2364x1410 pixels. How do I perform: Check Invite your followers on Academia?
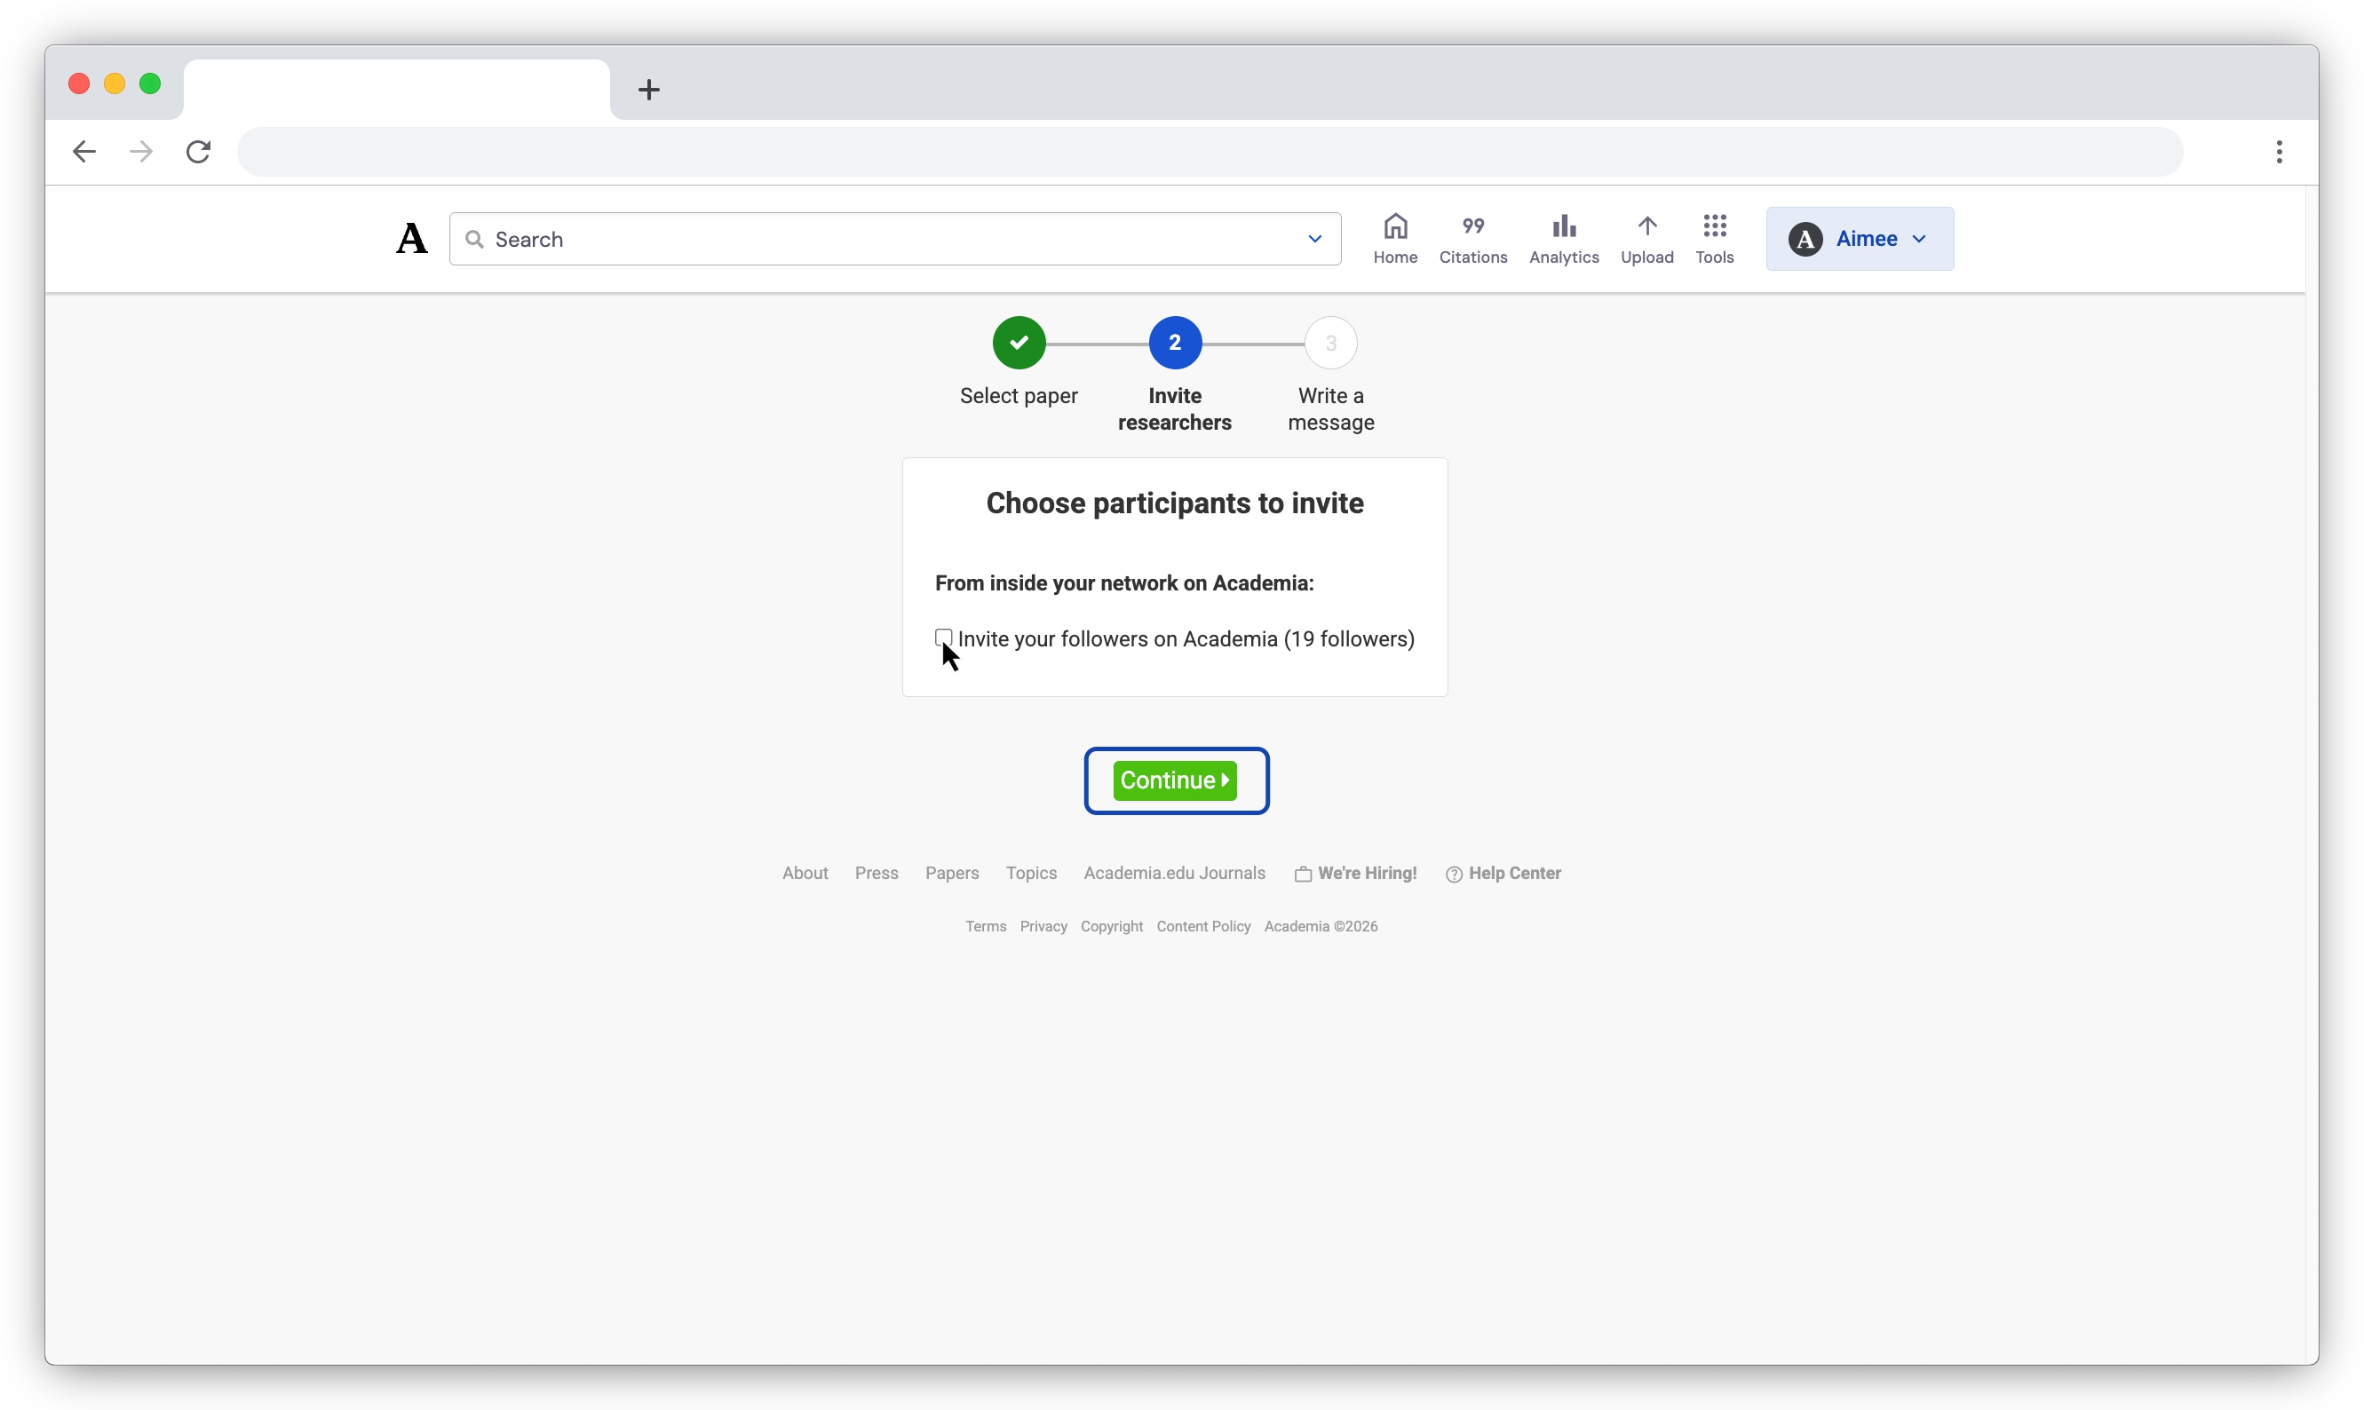(x=943, y=638)
